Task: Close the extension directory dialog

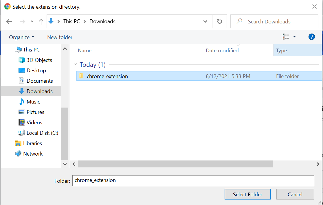Action: pyautogui.click(x=315, y=7)
